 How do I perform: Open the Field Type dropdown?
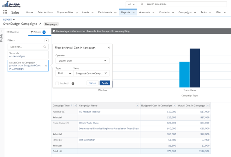pos(64,74)
